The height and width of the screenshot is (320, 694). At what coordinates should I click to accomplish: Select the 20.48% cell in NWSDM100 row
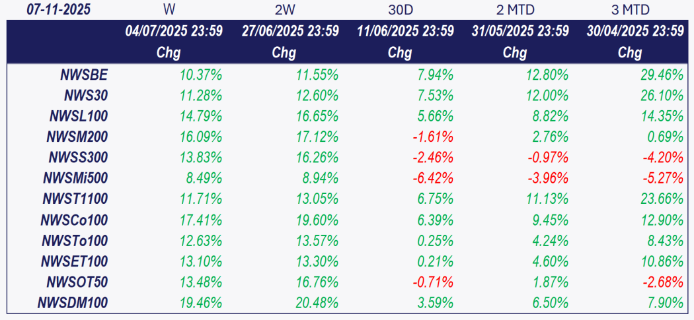(x=317, y=303)
